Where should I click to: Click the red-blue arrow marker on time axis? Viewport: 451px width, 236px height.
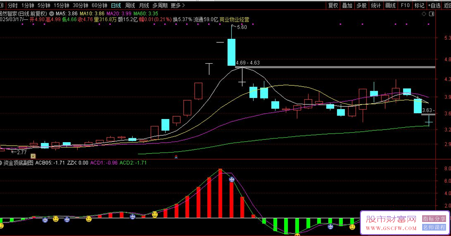tap(176, 157)
